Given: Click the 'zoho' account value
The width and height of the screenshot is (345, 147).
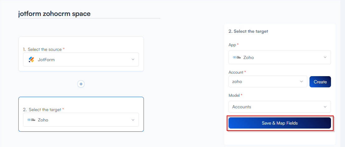Looking at the screenshot, I should (237, 82).
